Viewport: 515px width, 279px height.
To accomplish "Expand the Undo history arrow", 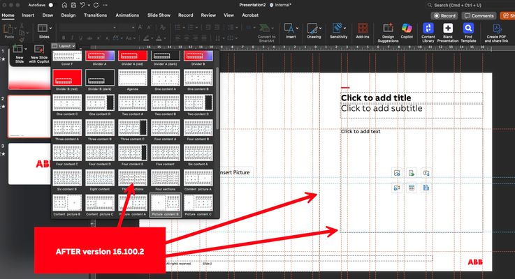I will (89, 5).
